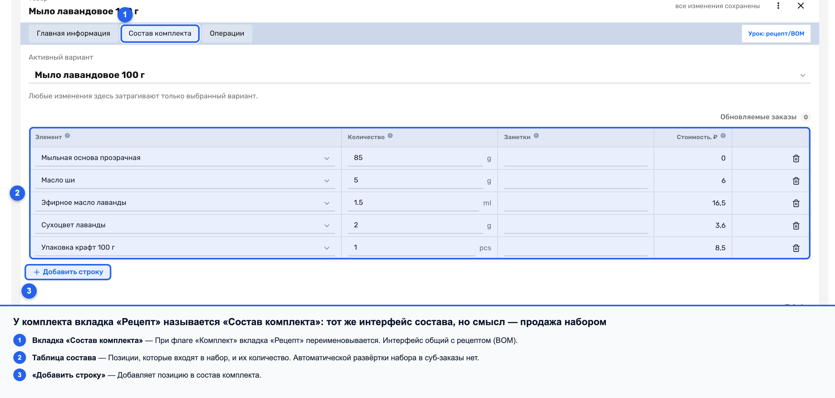This screenshot has height=398, width=835.
Task: Click the notes field for Мыльная основа прозрачная
Action: pos(575,158)
